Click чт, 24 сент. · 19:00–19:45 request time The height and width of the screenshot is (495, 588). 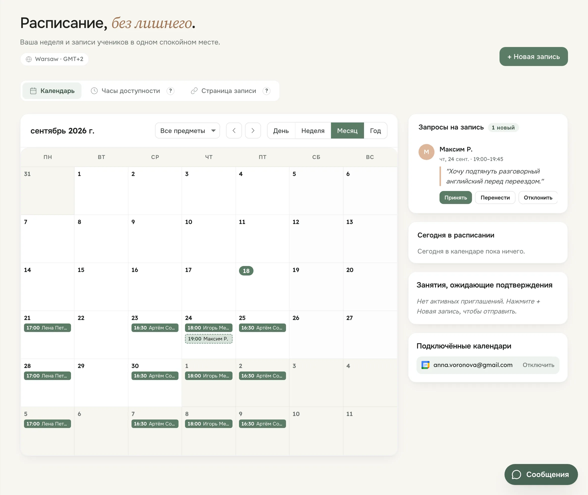471,159
